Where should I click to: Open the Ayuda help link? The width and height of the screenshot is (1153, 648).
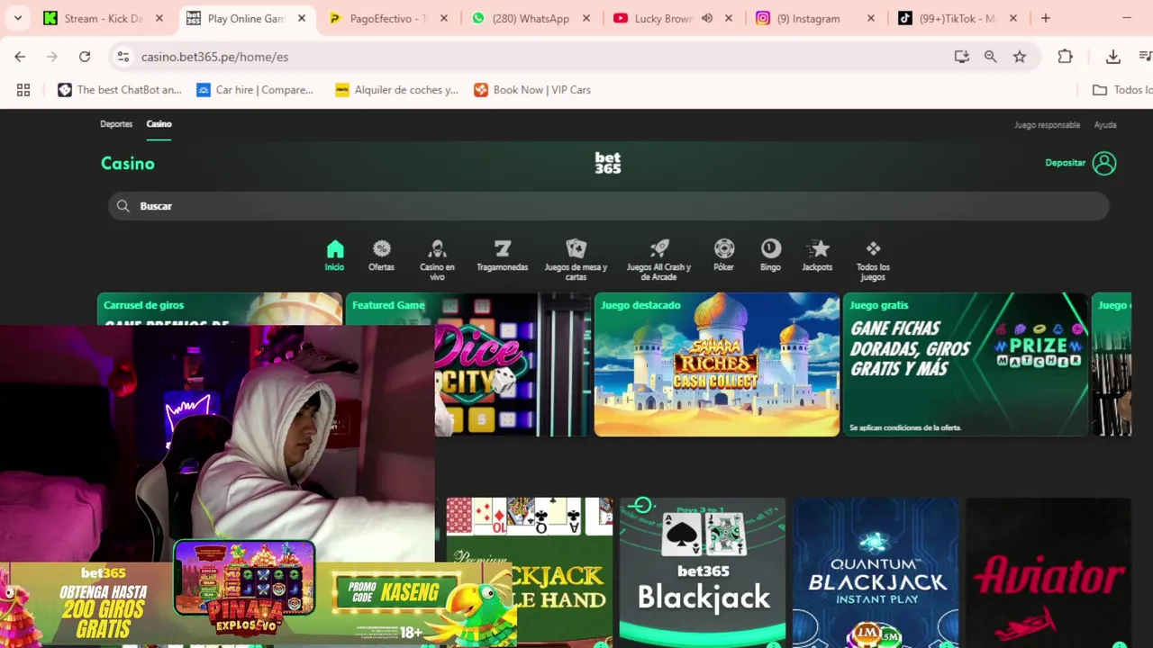click(1105, 125)
